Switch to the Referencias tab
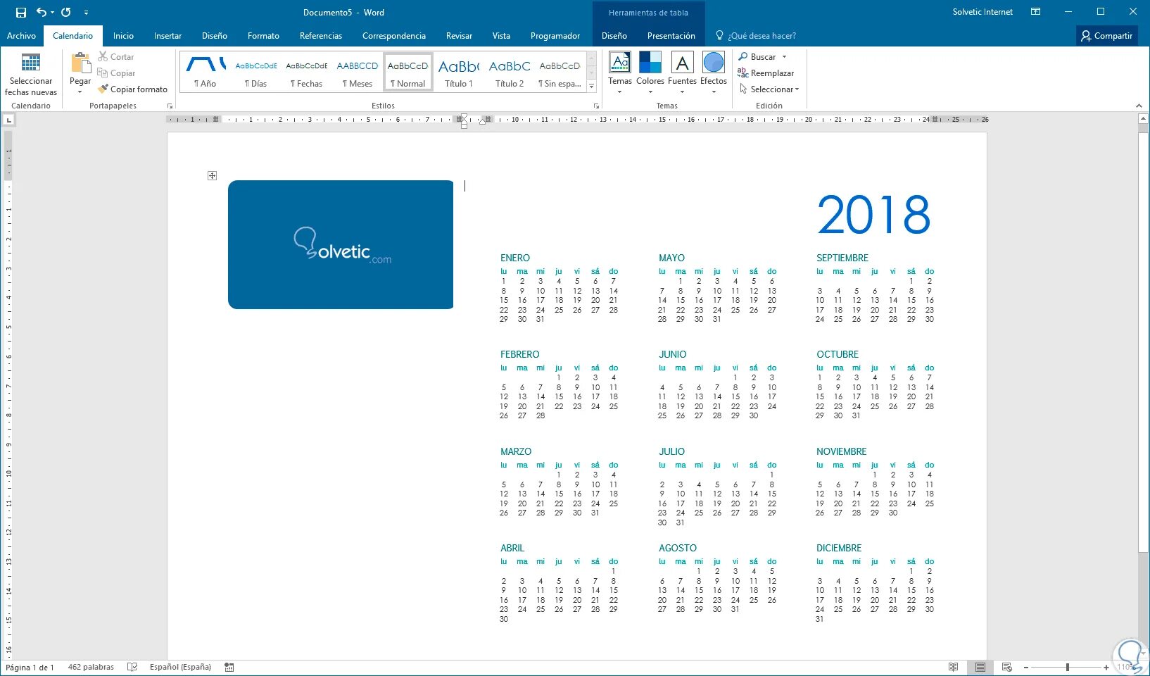 [x=321, y=35]
